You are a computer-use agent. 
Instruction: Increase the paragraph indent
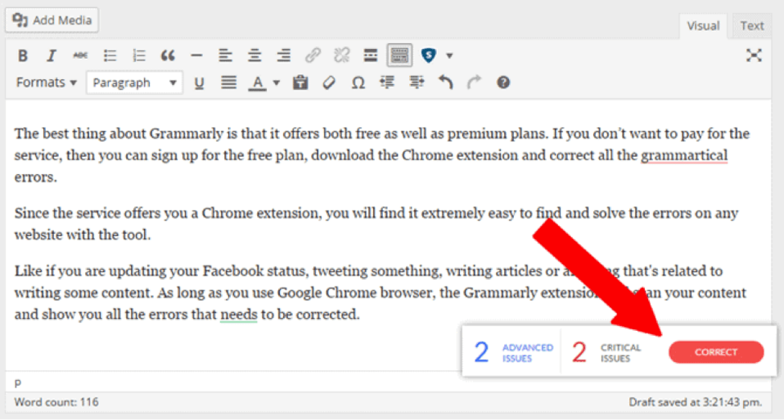[416, 83]
